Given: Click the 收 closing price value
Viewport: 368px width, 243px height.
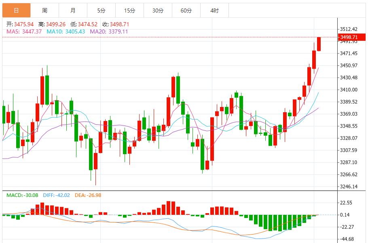Looking at the screenshot, I should (x=115, y=24).
